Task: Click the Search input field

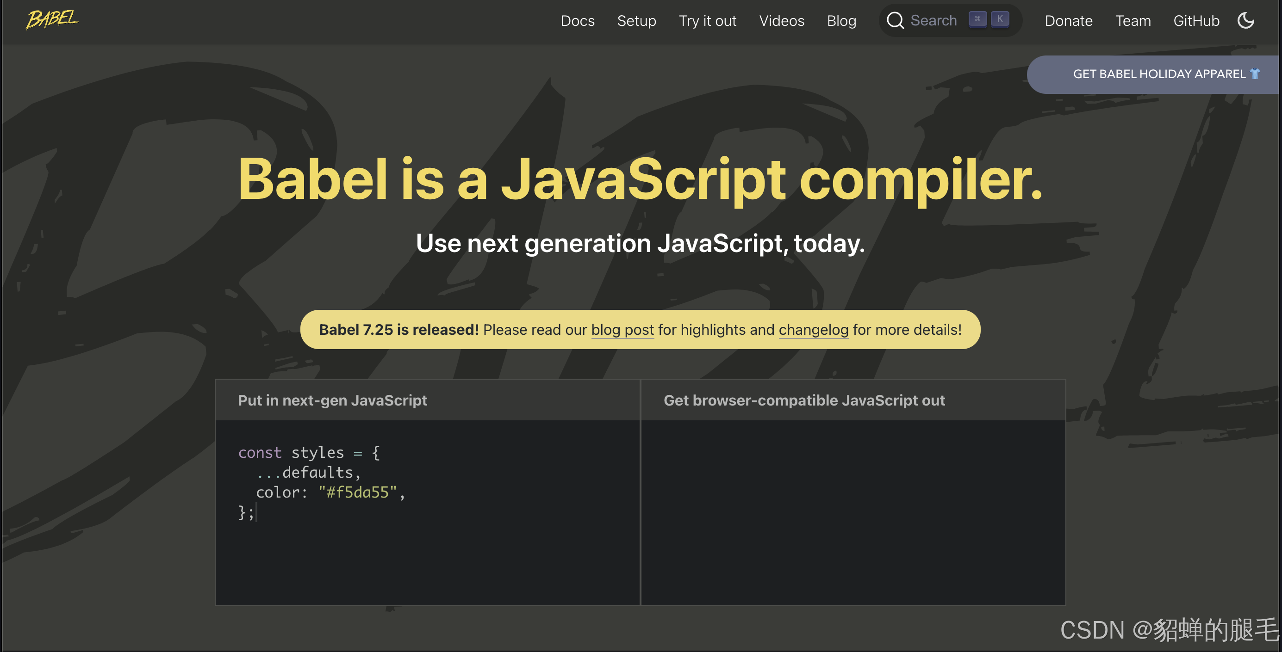Action: coord(950,20)
